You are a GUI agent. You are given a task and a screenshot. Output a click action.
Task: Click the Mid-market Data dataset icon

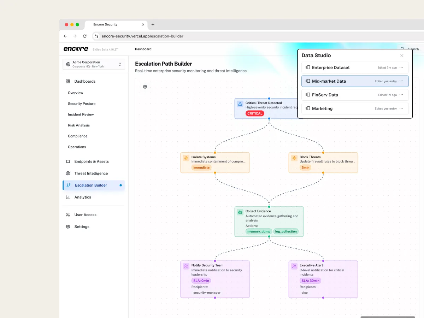pos(308,81)
